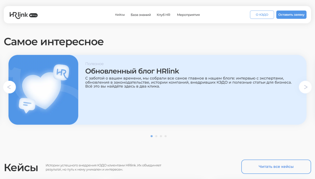Image resolution: width=315 pixels, height=179 pixels.
Task: Click the HR badge icon in slide image
Action: pos(61,72)
